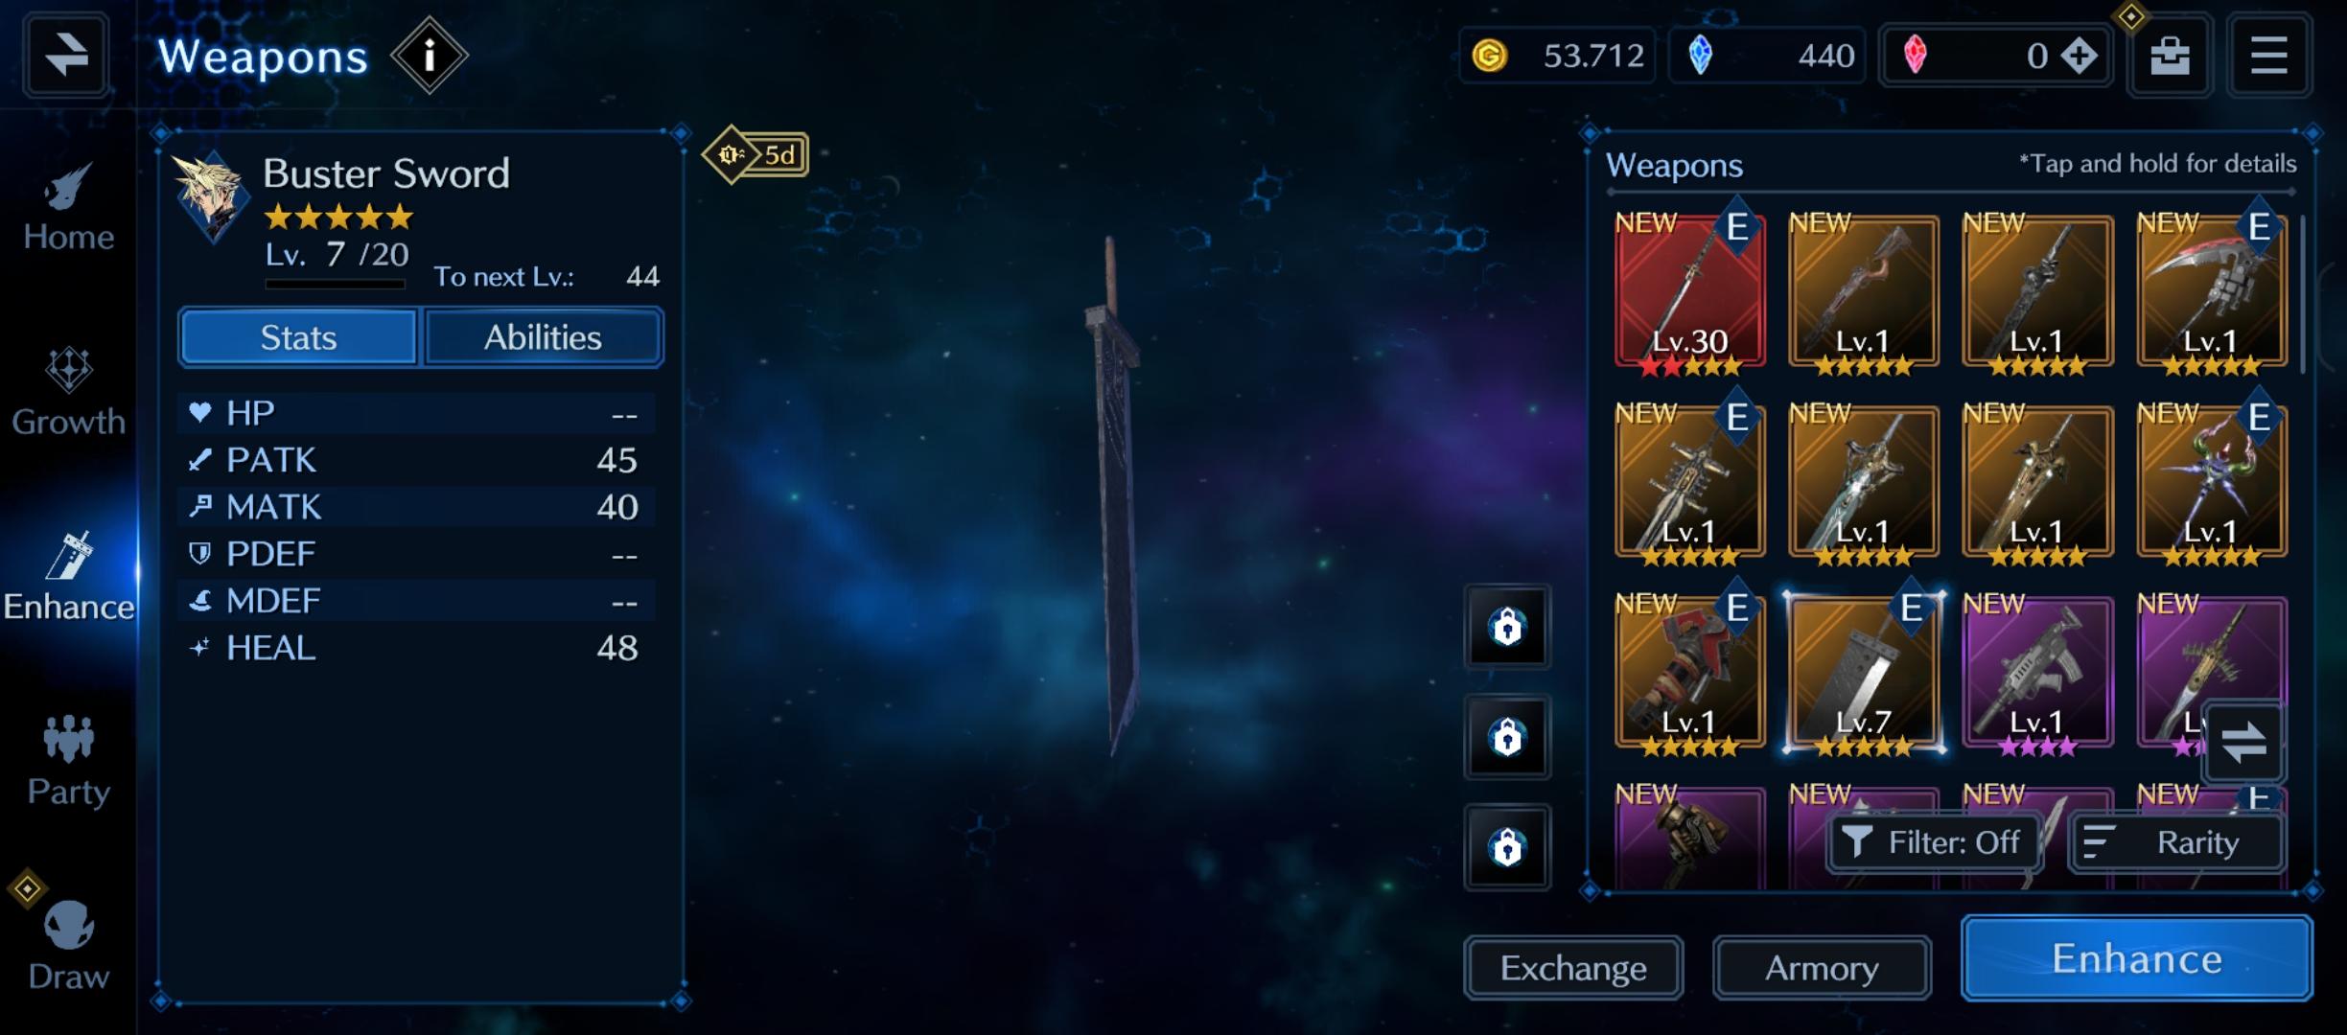Open the Rarity sort dropdown
The width and height of the screenshot is (2347, 1035).
click(2175, 842)
